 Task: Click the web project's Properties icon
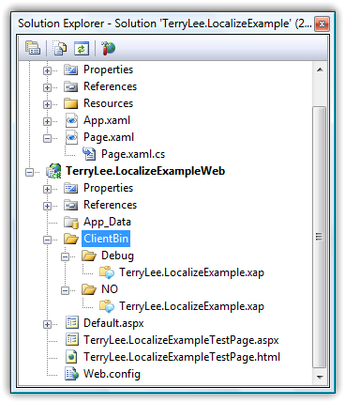[71, 188]
